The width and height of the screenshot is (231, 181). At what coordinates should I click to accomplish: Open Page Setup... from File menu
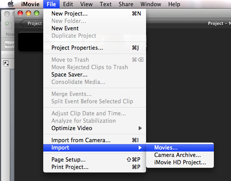tap(95, 160)
